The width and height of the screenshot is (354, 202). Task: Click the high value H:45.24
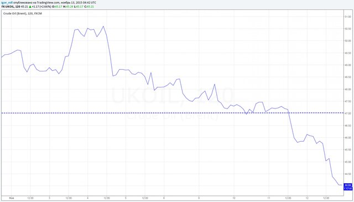pos(67,7)
